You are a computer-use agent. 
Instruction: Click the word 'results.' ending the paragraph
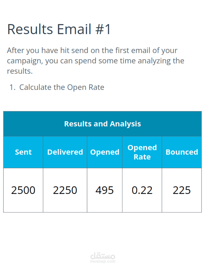pyautogui.click(x=20, y=71)
